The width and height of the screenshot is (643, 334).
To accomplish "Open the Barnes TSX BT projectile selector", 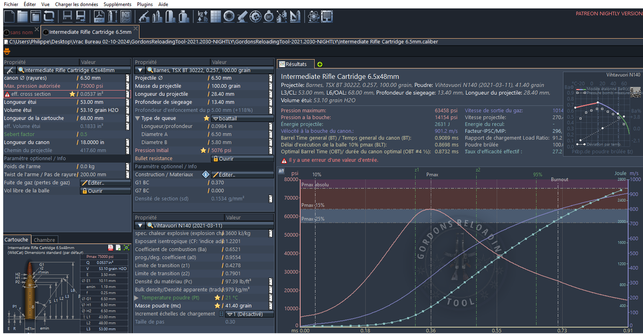I will 209,70.
